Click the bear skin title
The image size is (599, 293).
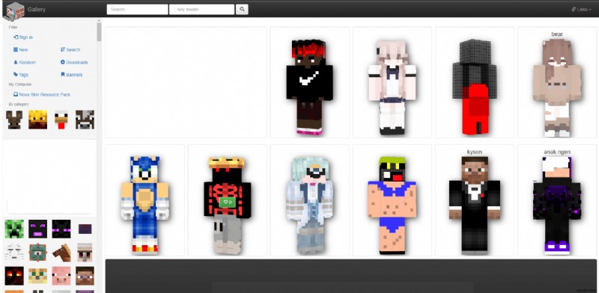pyautogui.click(x=557, y=34)
